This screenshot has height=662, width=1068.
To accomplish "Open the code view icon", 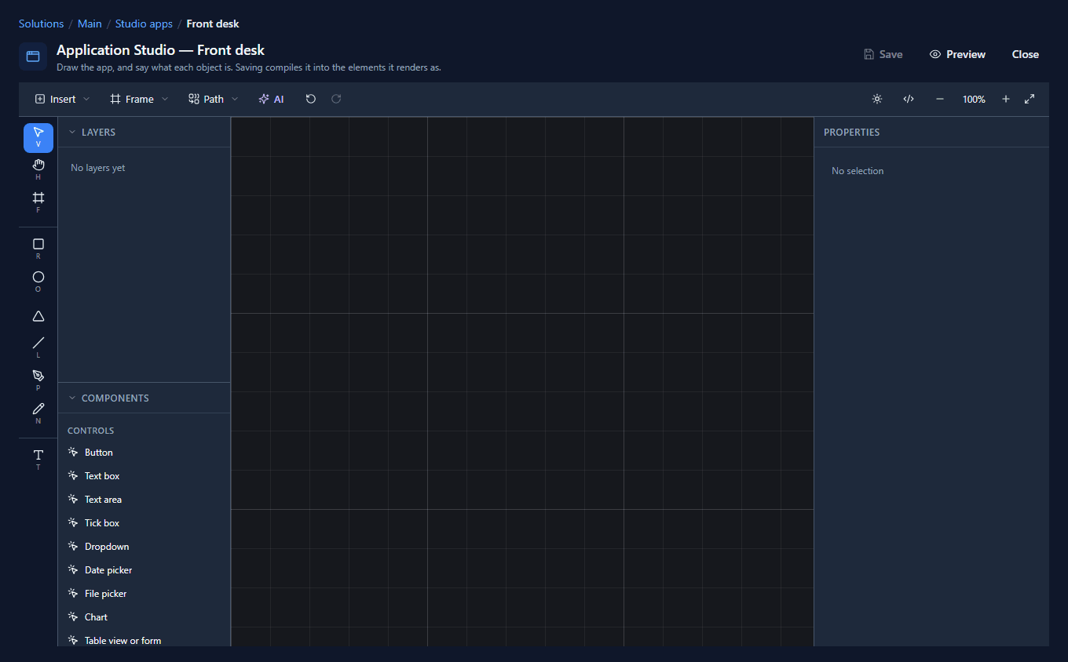I will tap(909, 99).
